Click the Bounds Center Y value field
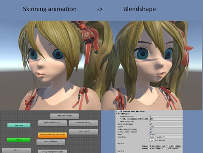This screenshot has height=153, width=203. coord(175,146)
